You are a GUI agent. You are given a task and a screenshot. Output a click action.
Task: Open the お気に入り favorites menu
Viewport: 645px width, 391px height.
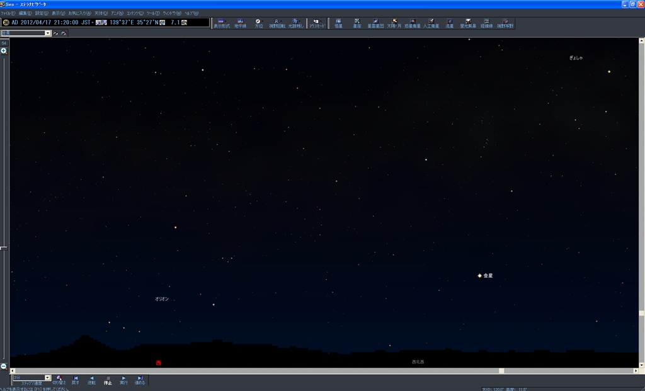79,13
